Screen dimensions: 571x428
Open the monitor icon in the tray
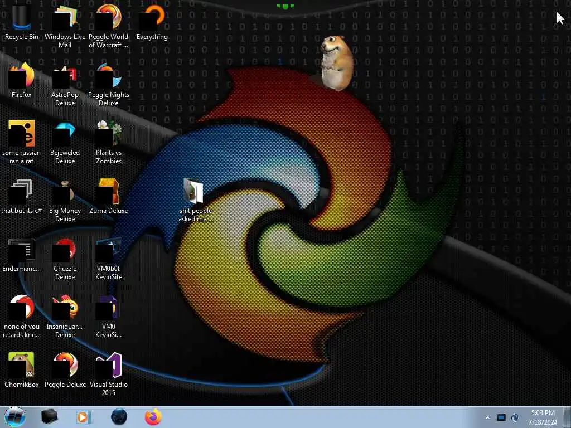pos(501,417)
